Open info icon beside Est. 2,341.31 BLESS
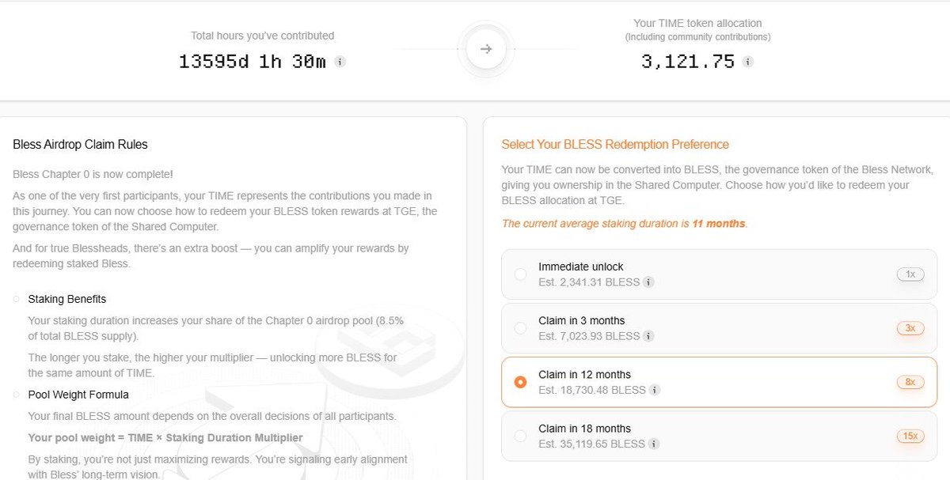950x480 pixels. 648,282
